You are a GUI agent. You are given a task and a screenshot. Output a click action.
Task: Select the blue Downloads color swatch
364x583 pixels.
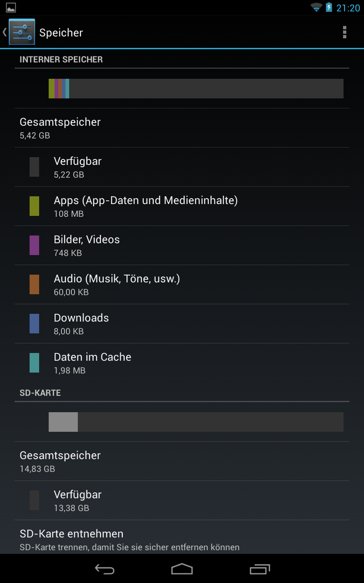coord(34,324)
